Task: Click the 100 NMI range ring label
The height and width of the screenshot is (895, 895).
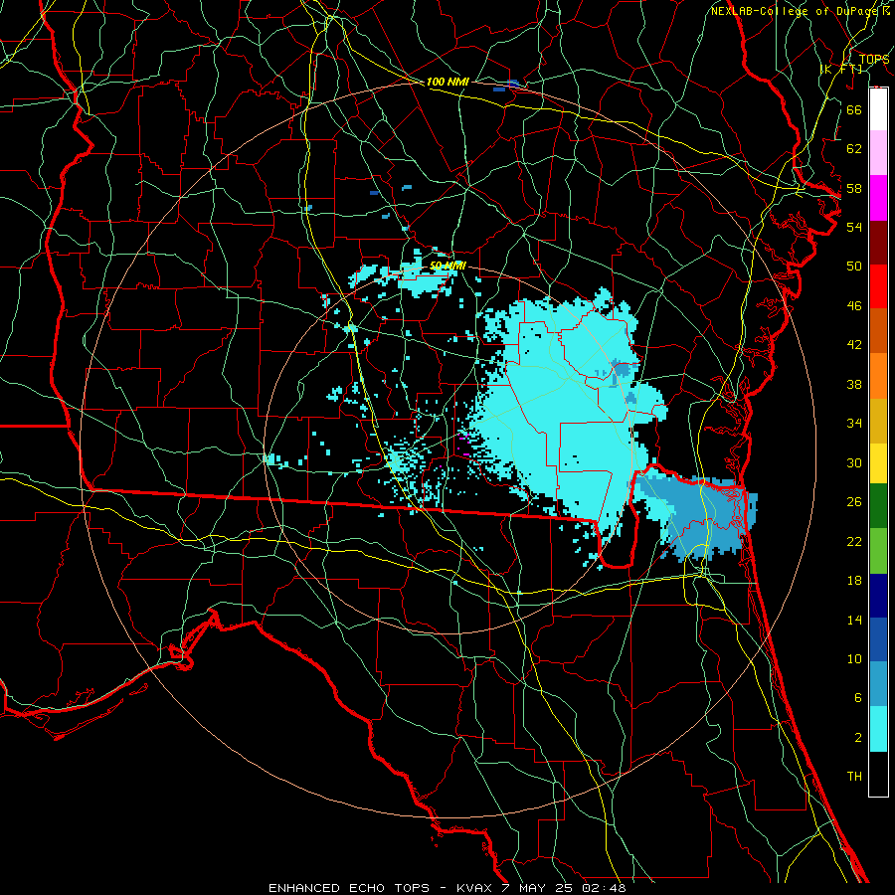Action: tap(447, 83)
